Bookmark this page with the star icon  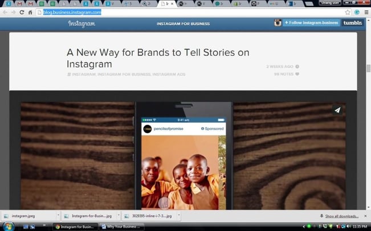[348, 12]
